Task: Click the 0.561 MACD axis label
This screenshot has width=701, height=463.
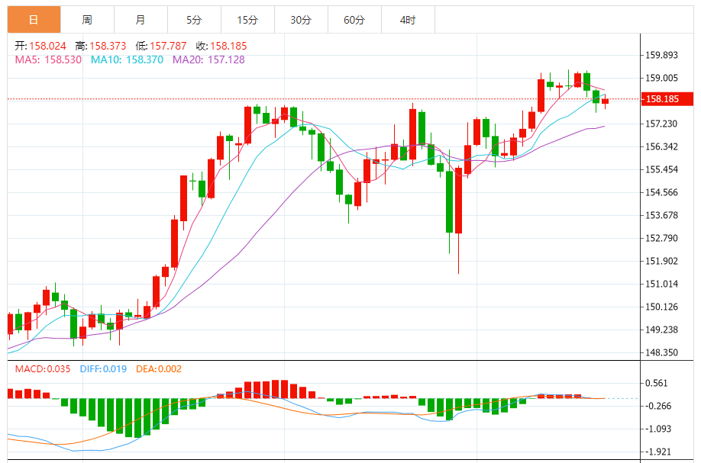Action: tap(656, 383)
